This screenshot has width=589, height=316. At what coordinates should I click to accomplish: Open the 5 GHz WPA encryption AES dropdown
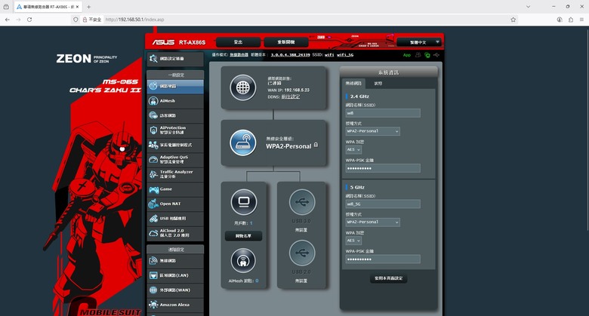(x=353, y=241)
